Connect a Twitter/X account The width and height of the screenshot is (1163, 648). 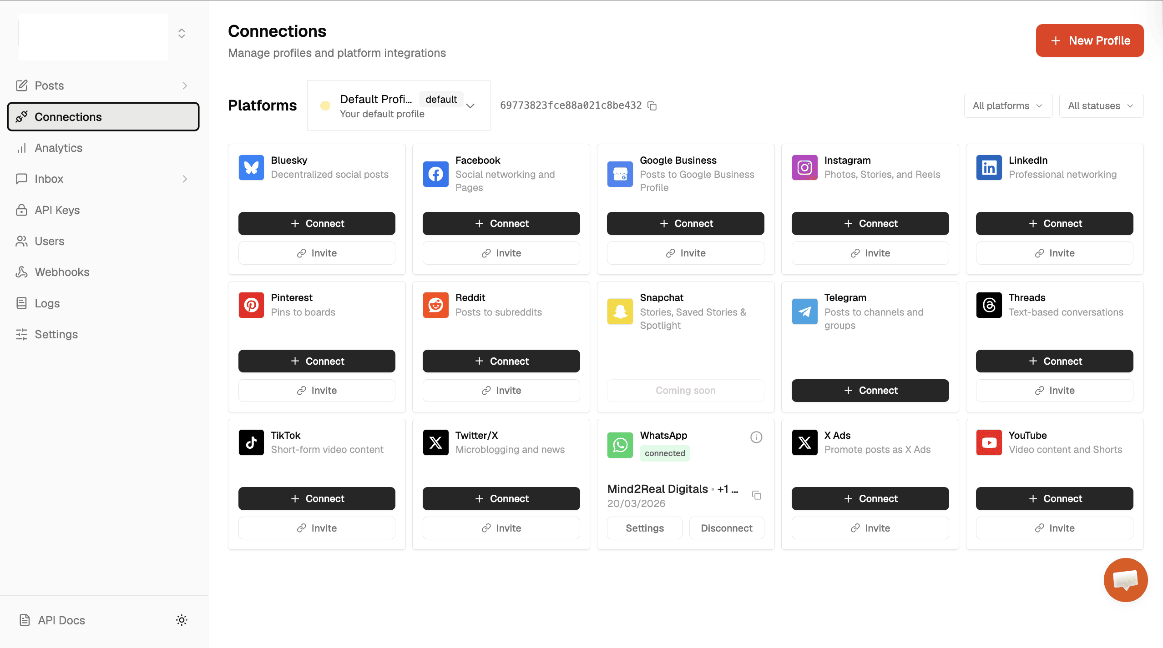(x=501, y=498)
